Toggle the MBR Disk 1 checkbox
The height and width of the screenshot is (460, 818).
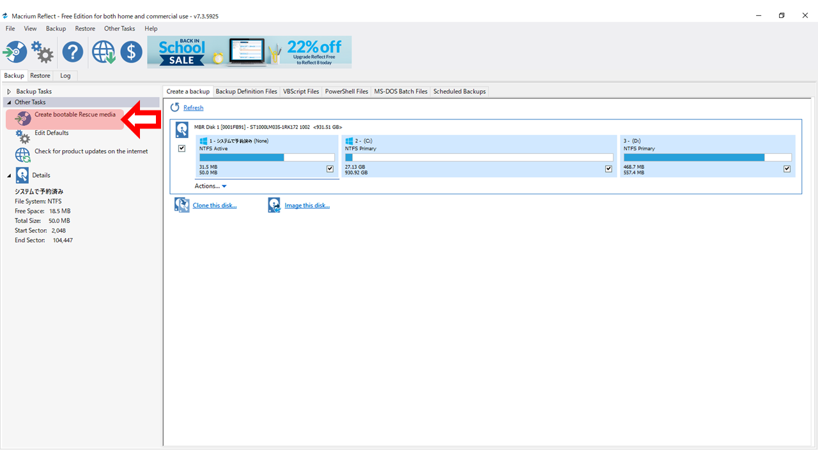[182, 148]
